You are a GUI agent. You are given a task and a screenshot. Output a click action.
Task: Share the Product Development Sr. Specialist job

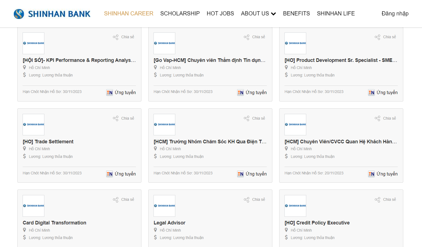click(x=385, y=37)
